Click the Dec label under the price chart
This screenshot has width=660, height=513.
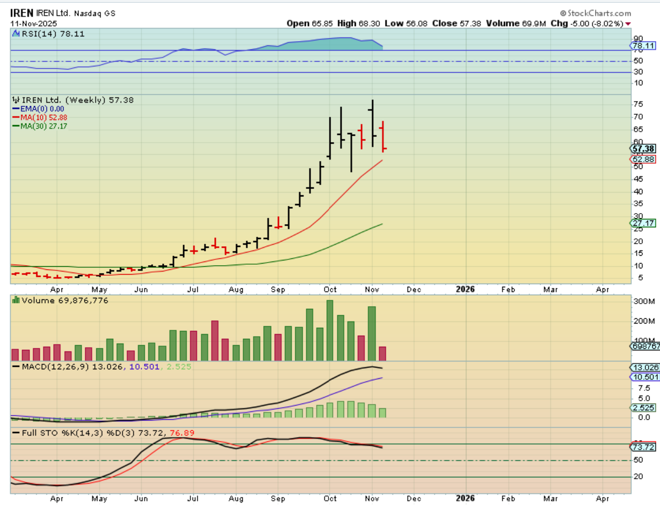pyautogui.click(x=414, y=290)
